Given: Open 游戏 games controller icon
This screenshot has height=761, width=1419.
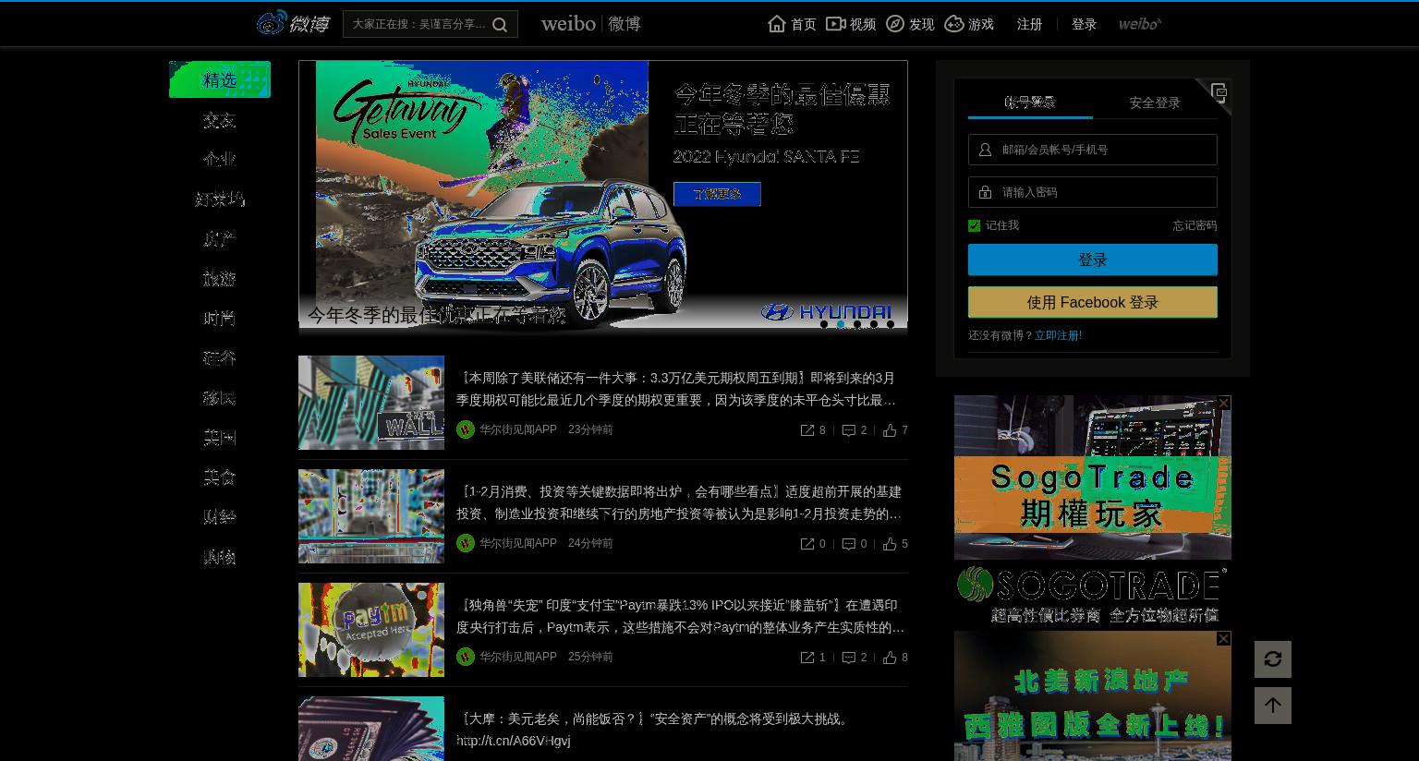Looking at the screenshot, I should pos(954,24).
